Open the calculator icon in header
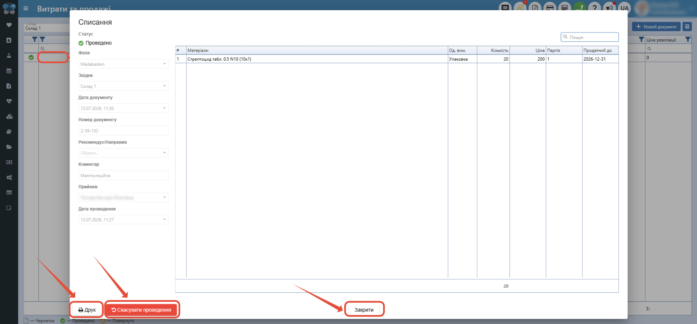Image resolution: width=697 pixels, height=324 pixels. 565,8
